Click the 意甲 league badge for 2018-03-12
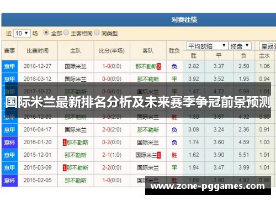This screenshot has height=200, width=276. [9, 79]
